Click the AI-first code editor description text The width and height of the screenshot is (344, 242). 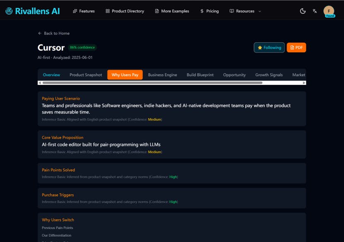tap(101, 145)
